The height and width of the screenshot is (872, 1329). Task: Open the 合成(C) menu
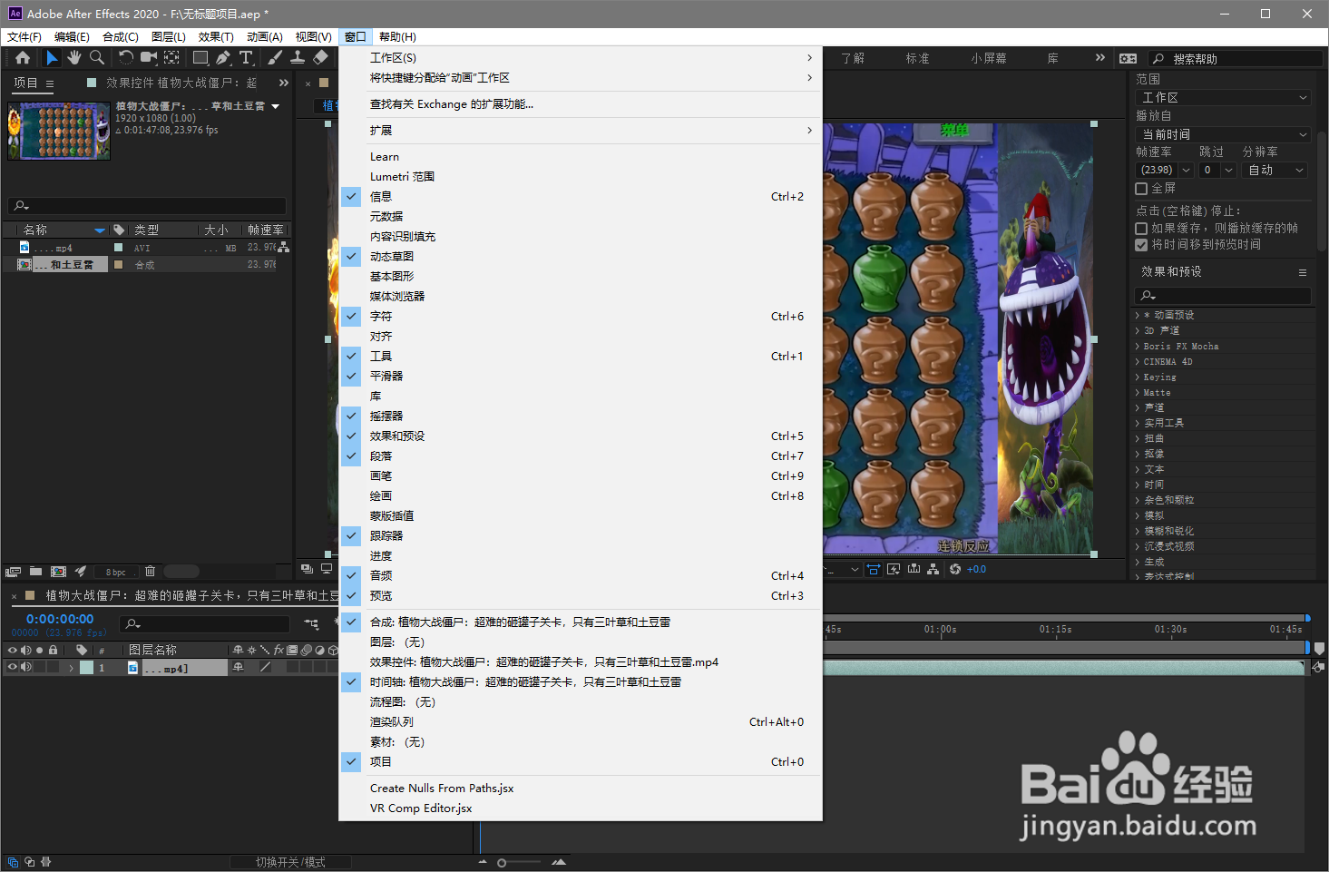pyautogui.click(x=120, y=37)
